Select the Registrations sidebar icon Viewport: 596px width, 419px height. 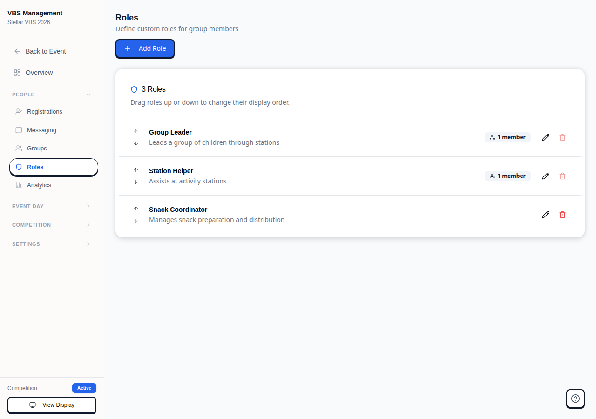pos(19,111)
